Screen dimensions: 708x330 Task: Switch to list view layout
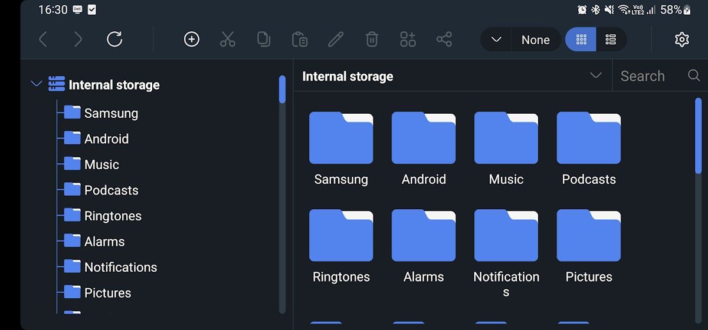[611, 39]
